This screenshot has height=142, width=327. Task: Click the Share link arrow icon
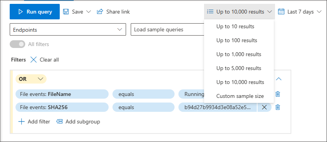tap(100, 12)
